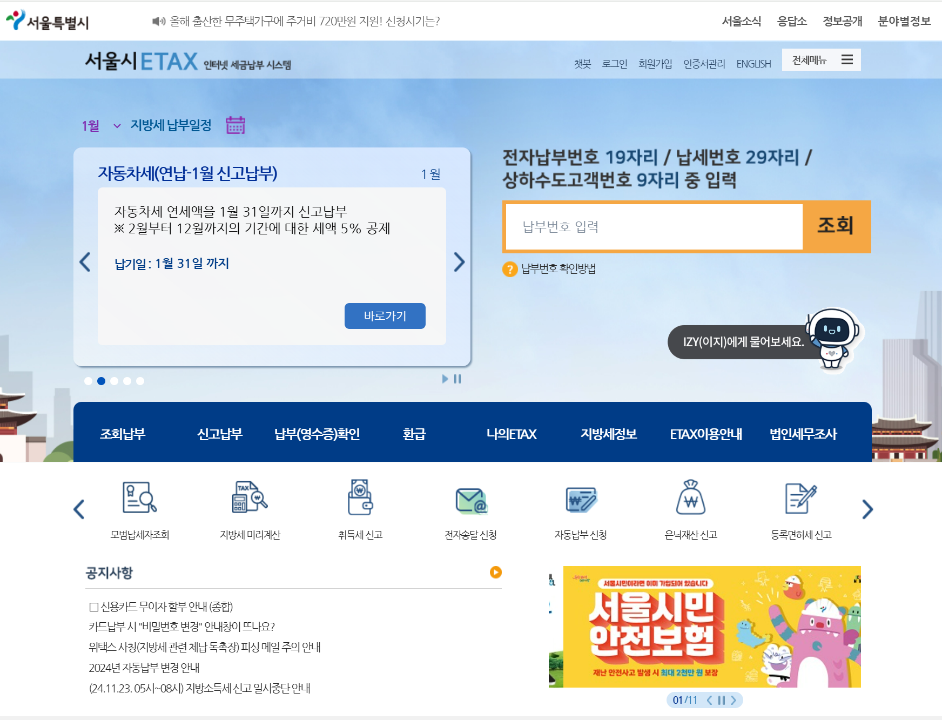Click the 로그인 link

tap(615, 64)
